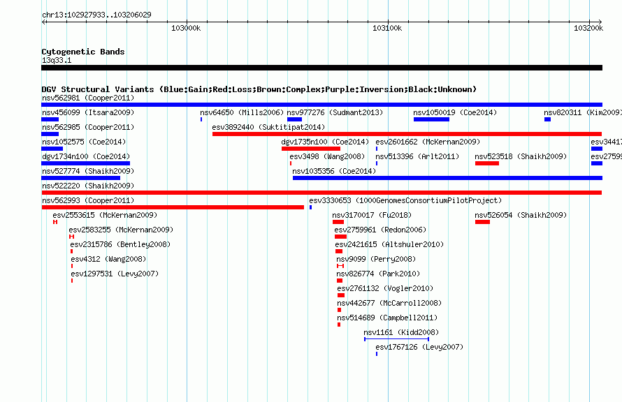The height and width of the screenshot is (402, 622).
Task: Click the long red nsv522220 loss bar
Action: (321, 193)
